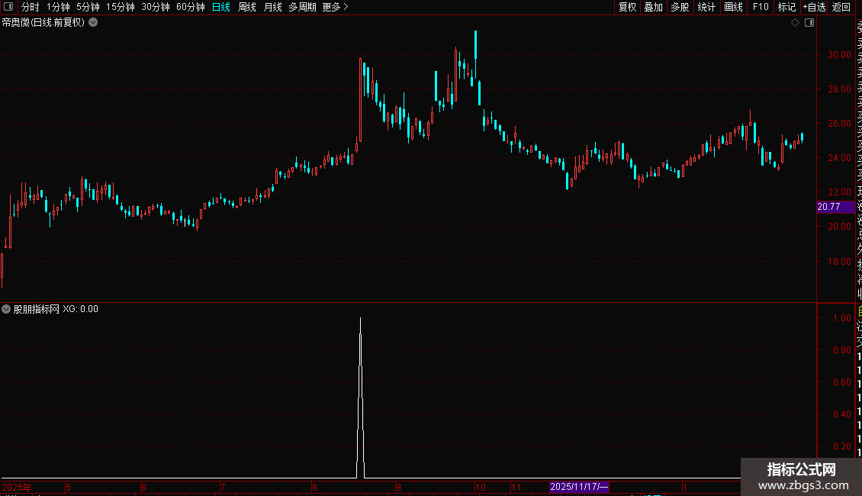
Task: Select the 60分钟 period tab
Action: [x=190, y=7]
